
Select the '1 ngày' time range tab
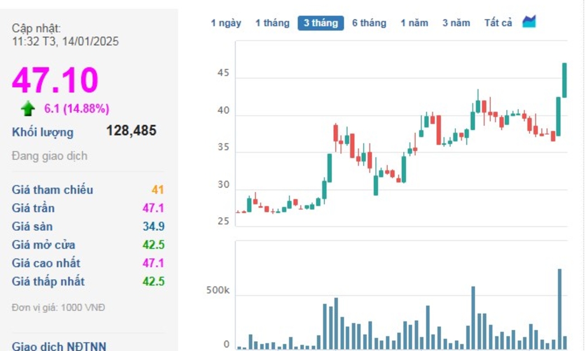click(x=226, y=23)
